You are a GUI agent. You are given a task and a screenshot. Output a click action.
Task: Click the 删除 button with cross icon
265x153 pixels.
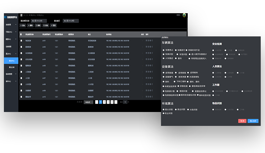click(x=31, y=26)
